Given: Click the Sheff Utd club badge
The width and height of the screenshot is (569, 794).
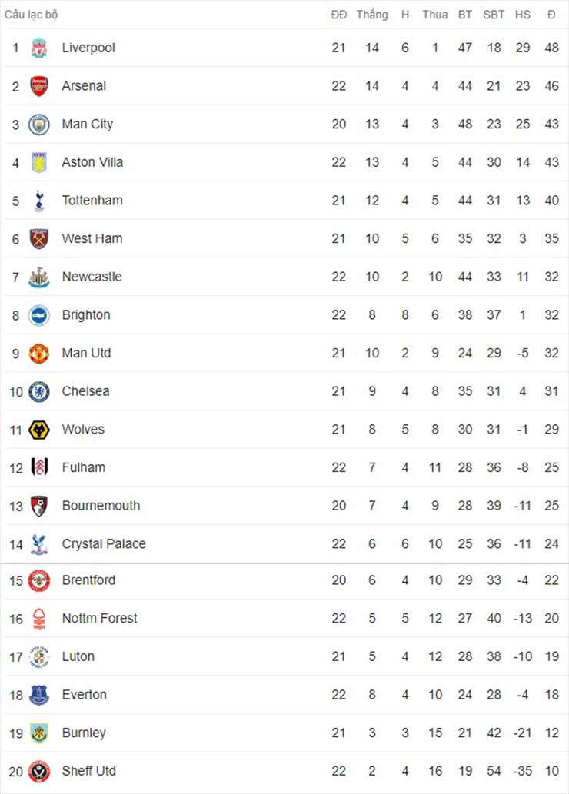Looking at the screenshot, I should coord(39,771).
